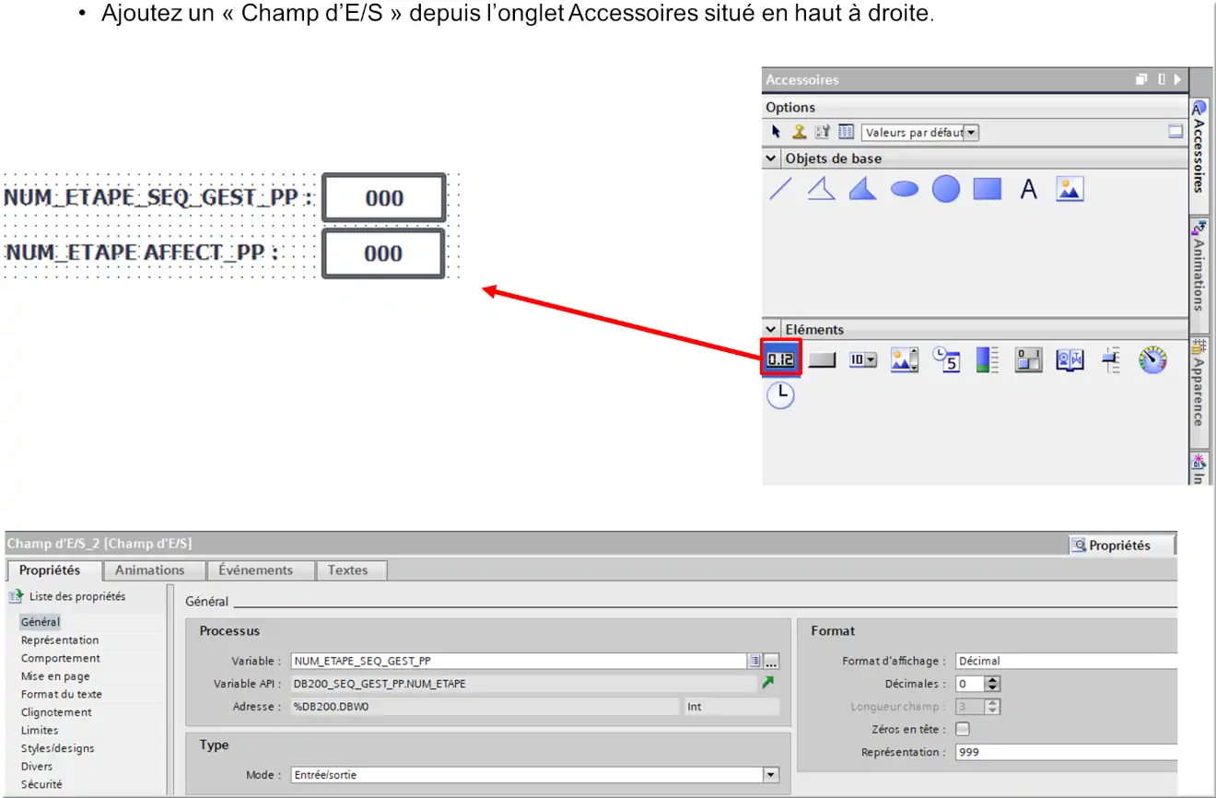This screenshot has height=798, width=1216.
Task: Open the Mode 'Entrée/sortie' dropdown
Action: pyautogui.click(x=771, y=775)
